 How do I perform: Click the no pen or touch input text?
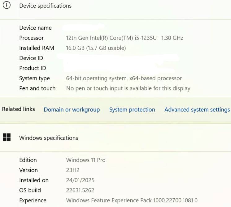tap(128, 88)
